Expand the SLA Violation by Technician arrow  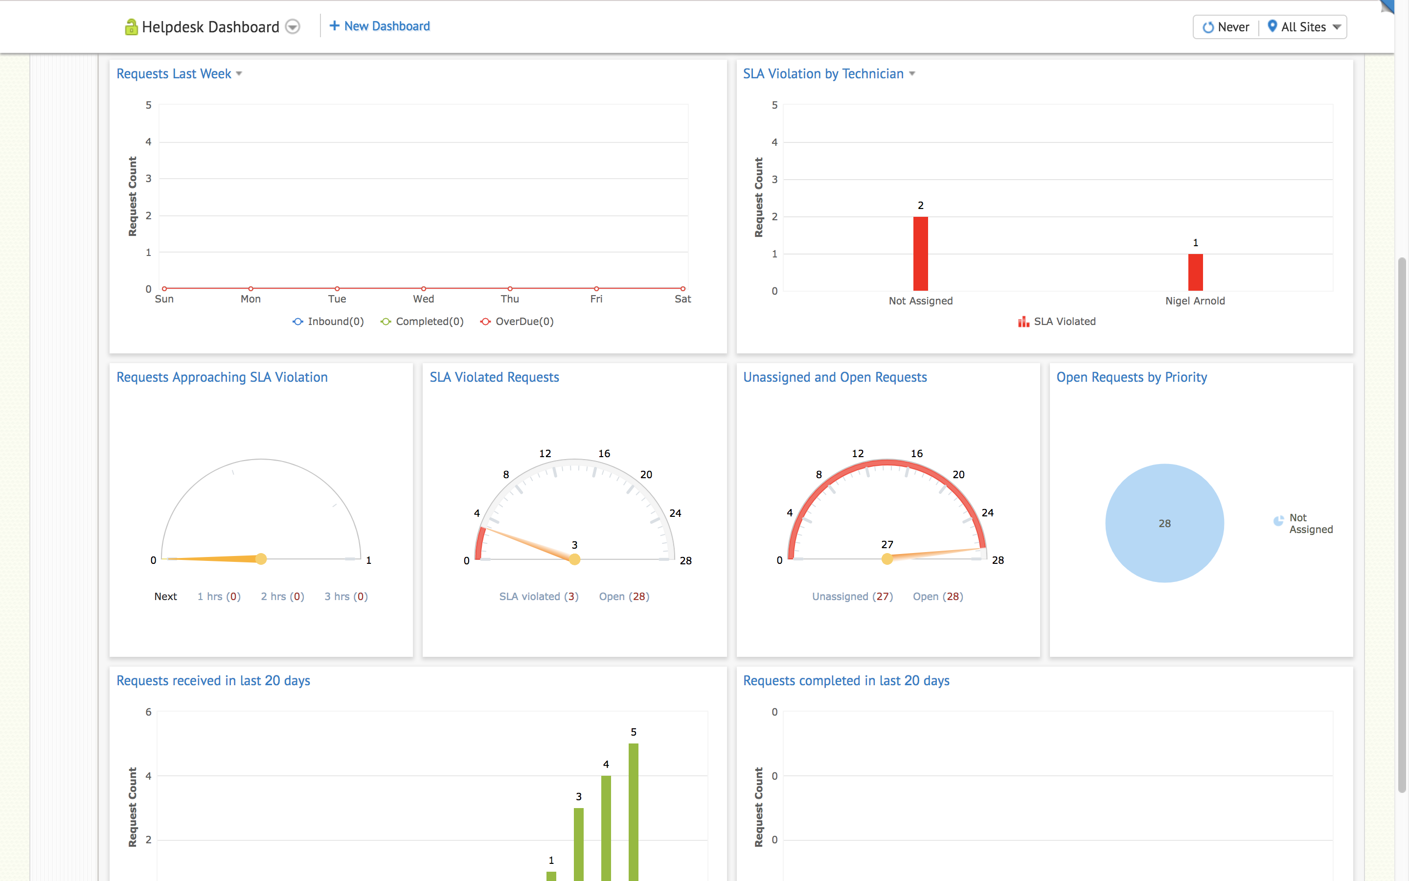(912, 74)
